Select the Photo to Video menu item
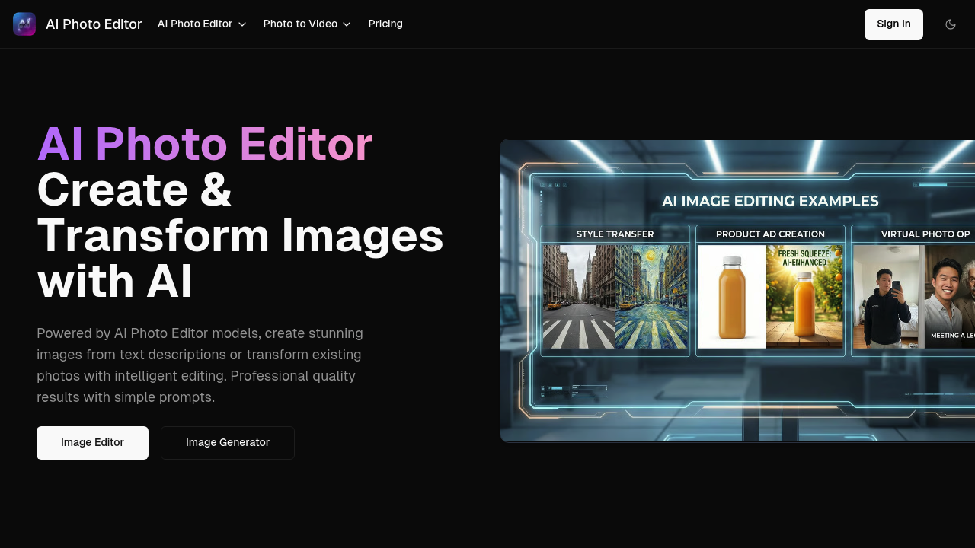Viewport: 975px width, 548px height. pyautogui.click(x=300, y=24)
